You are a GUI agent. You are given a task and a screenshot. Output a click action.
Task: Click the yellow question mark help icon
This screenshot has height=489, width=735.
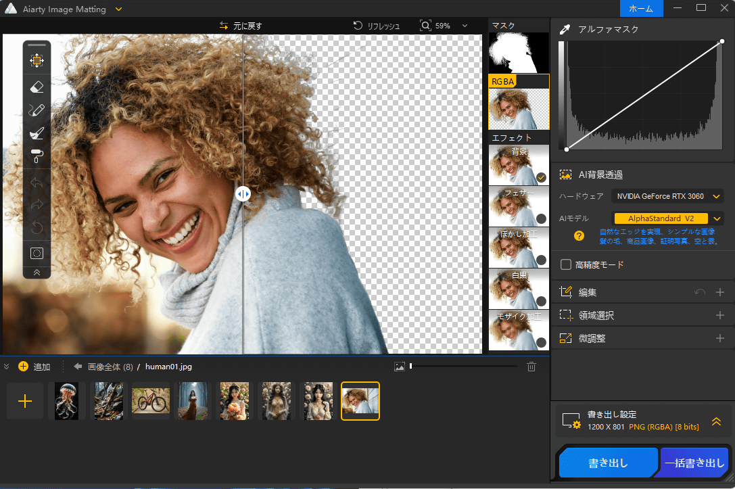coord(579,236)
